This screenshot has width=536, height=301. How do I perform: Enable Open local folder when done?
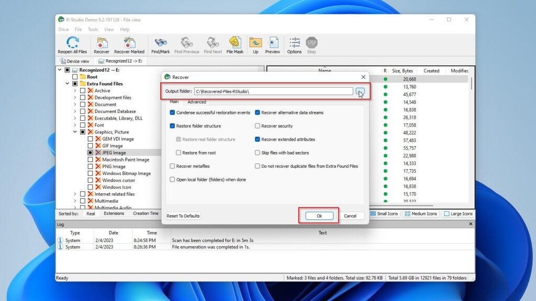point(172,180)
